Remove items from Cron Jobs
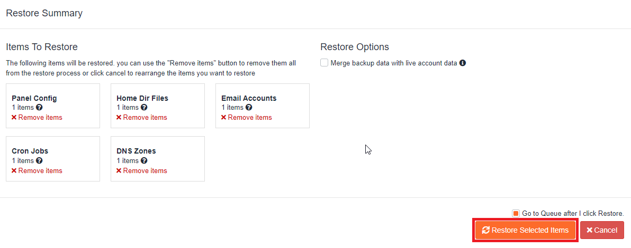This screenshot has height=248, width=631. click(37, 171)
